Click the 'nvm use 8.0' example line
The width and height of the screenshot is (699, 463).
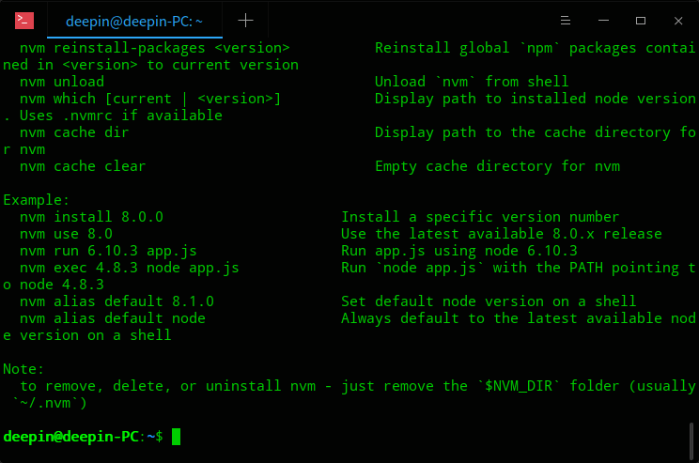pos(66,234)
